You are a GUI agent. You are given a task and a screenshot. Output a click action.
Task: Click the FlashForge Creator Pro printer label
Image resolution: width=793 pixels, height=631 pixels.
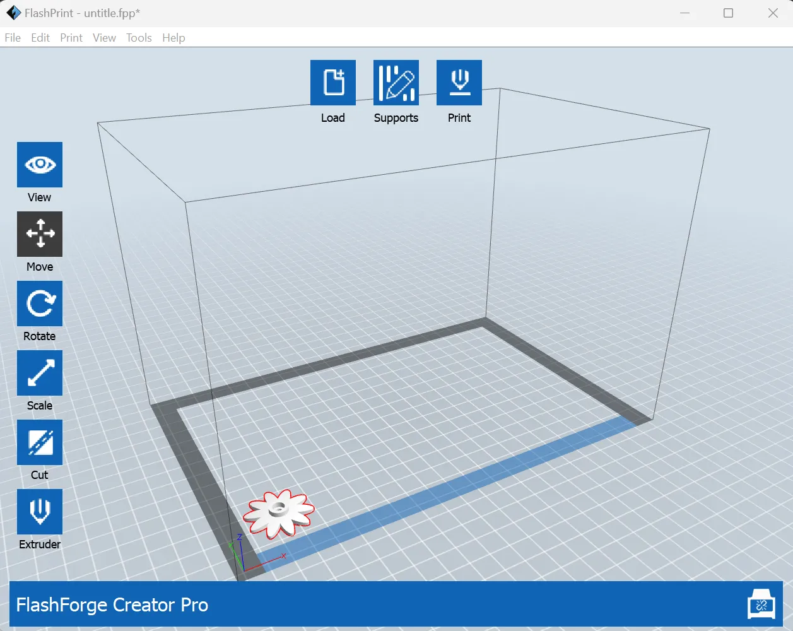coord(112,604)
